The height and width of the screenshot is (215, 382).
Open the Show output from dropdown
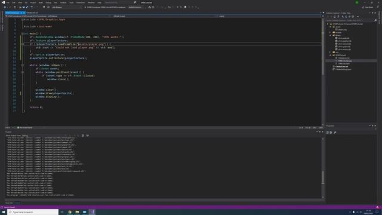[x=44, y=136]
